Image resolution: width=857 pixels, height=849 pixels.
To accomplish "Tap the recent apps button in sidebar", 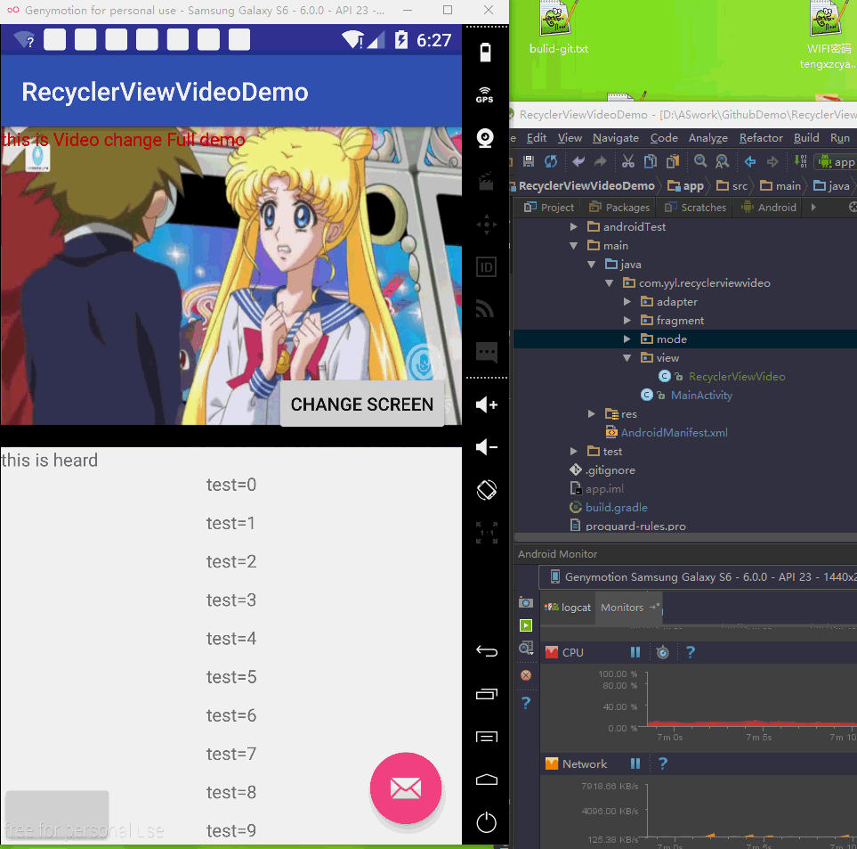I will point(487,694).
